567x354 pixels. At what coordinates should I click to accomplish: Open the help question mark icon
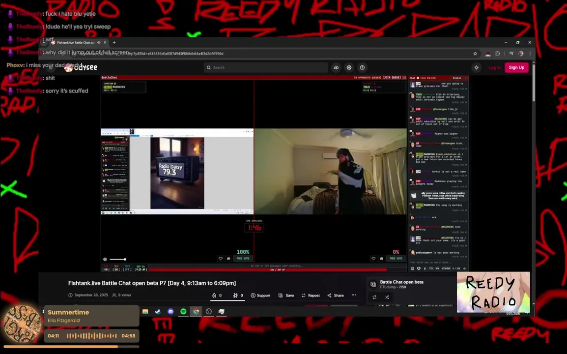tap(362, 67)
